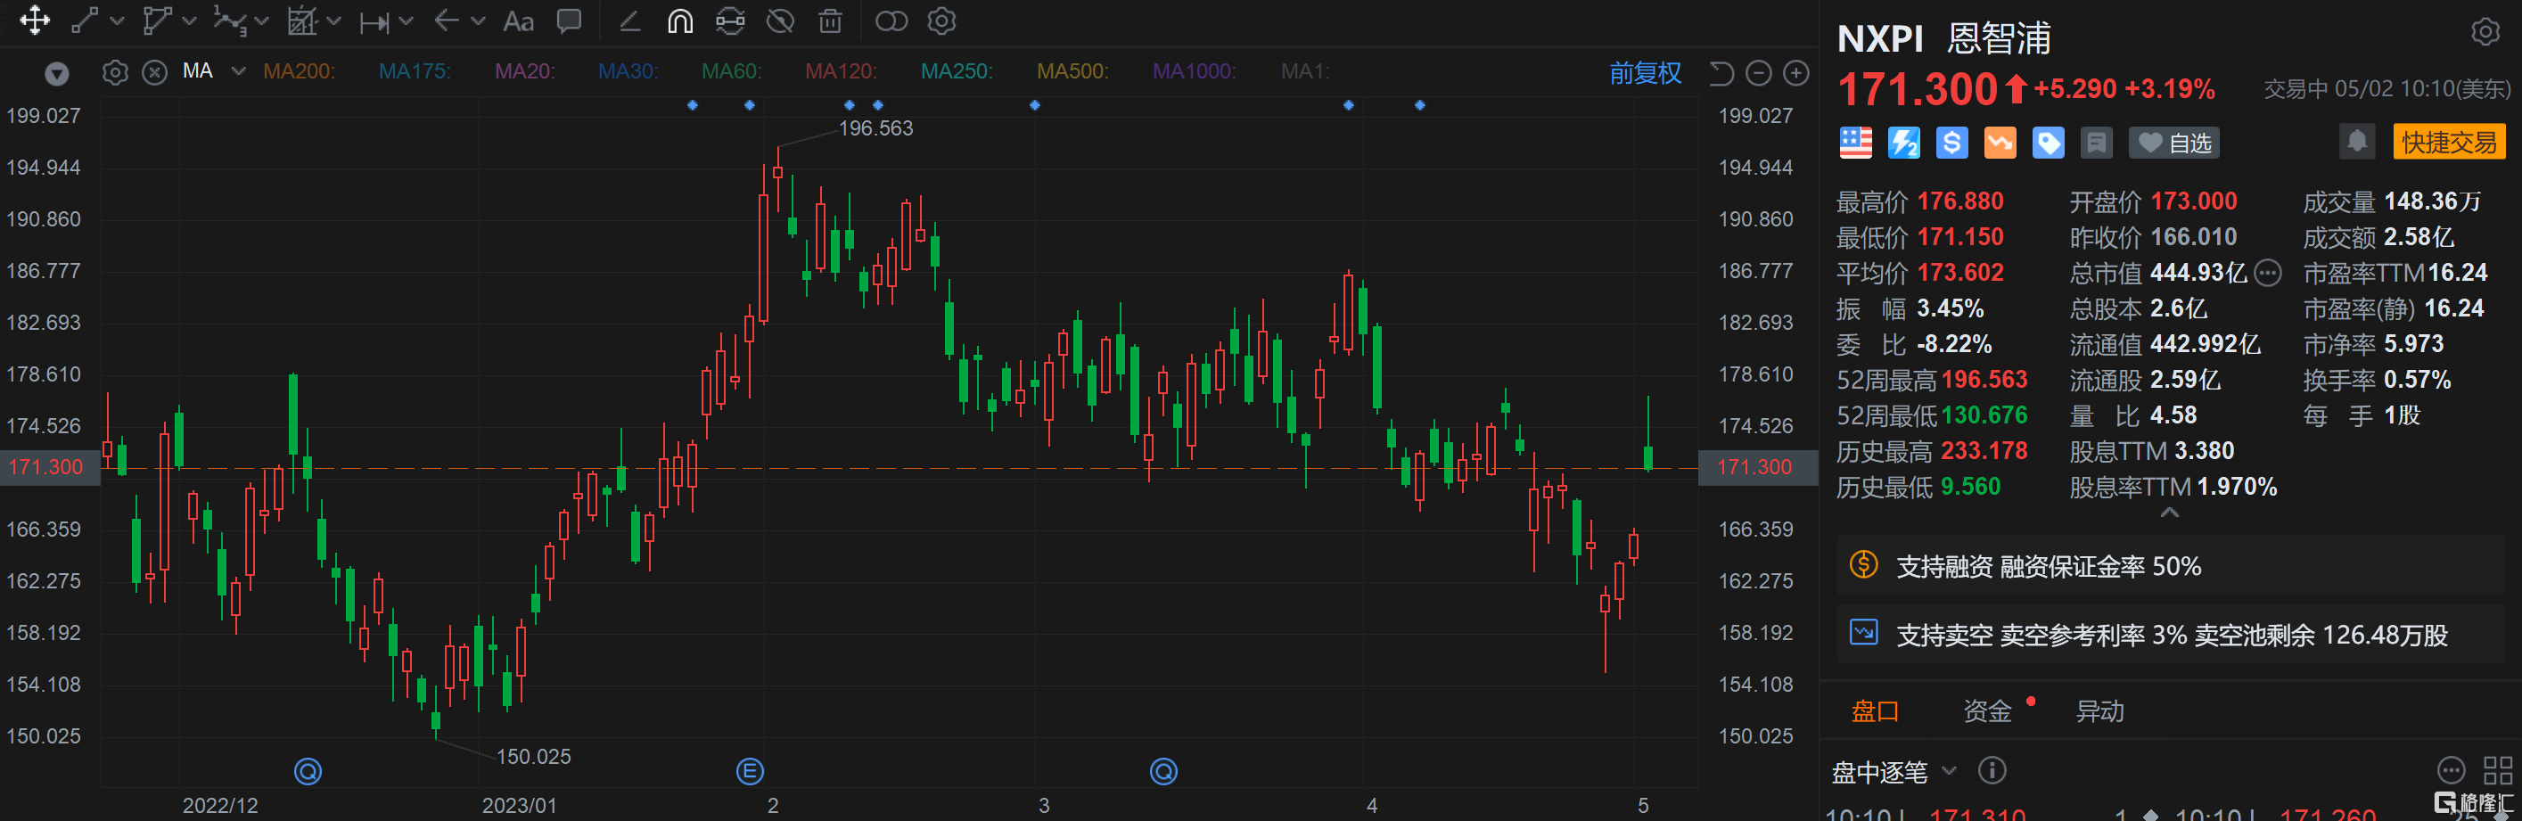Screen dimensions: 2522x821
Task: Select the hatched region analysis tool
Action: point(300,21)
